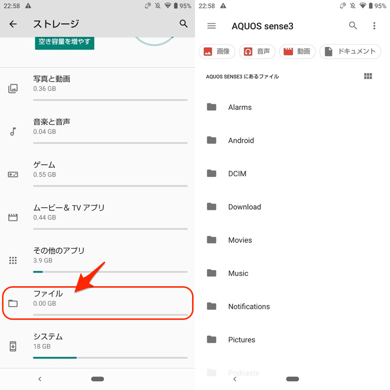
Task: Select the highlighted ファイル storage entry
Action: [97, 303]
